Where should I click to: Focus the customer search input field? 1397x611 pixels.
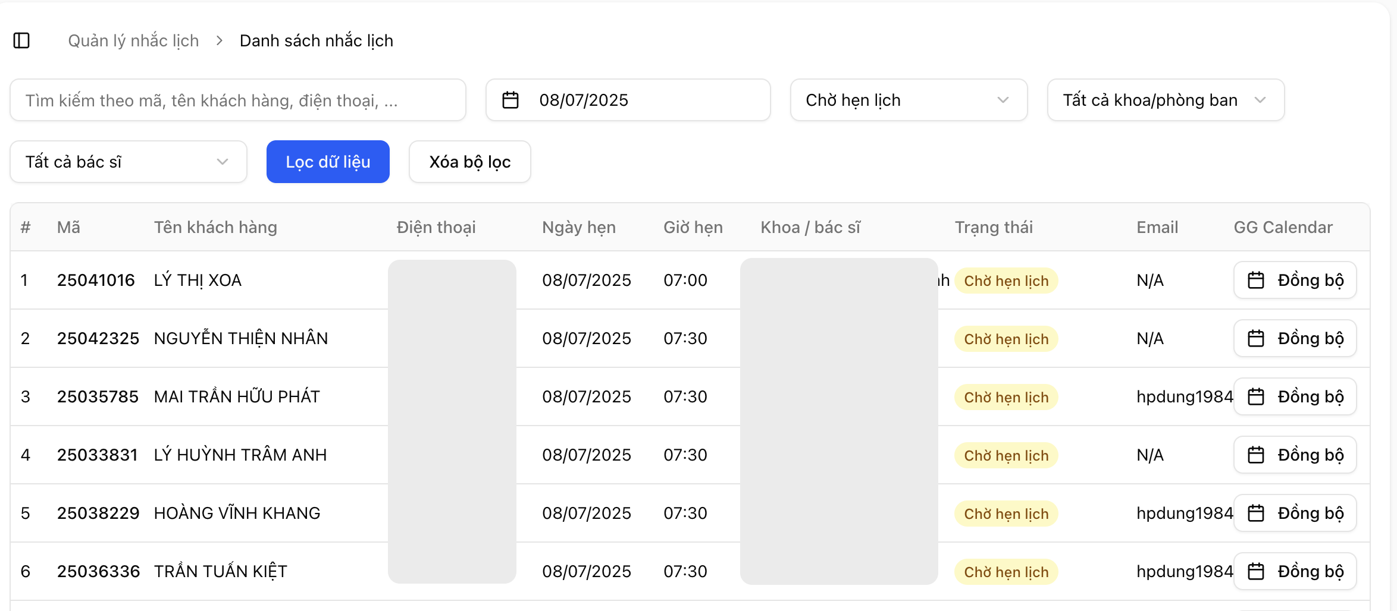[x=237, y=100]
